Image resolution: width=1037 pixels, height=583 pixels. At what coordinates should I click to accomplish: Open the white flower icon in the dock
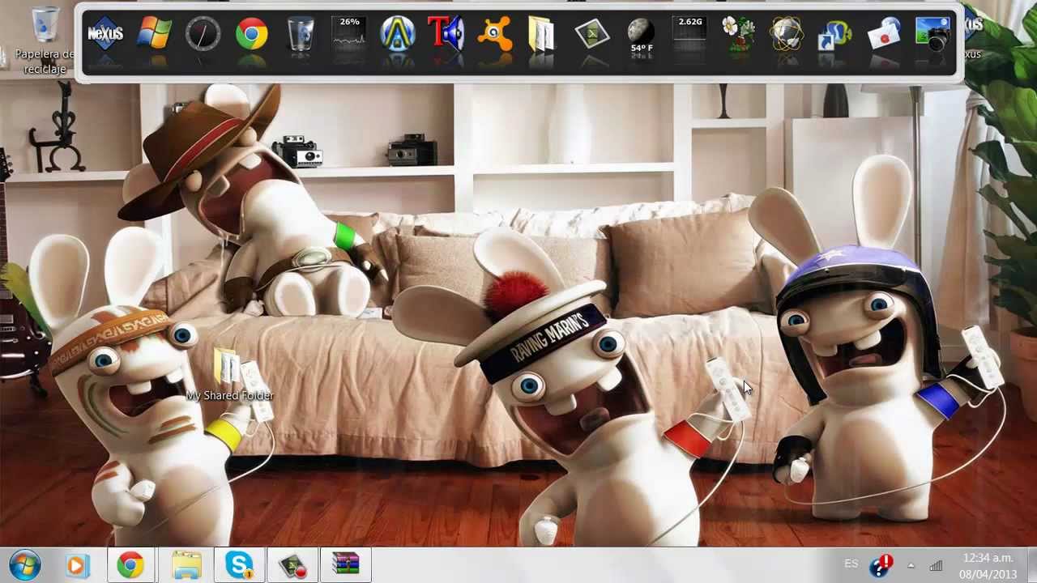739,35
